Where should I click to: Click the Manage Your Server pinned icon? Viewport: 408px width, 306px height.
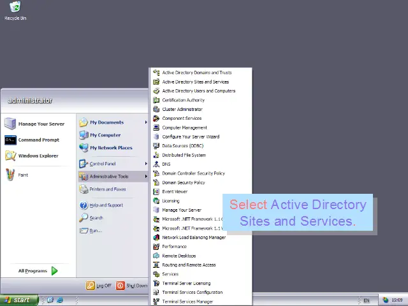click(x=10, y=124)
